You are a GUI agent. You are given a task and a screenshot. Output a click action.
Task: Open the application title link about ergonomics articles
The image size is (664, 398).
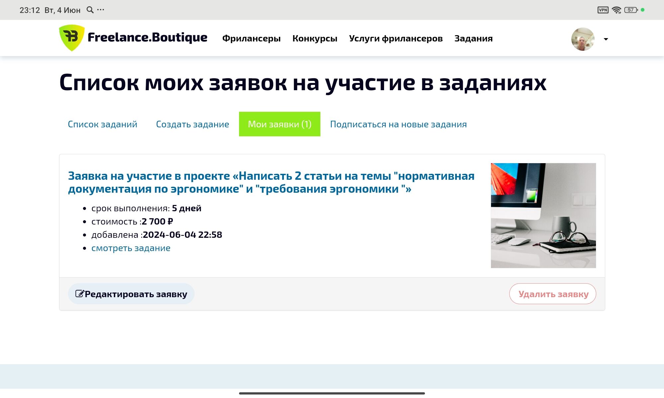coord(271,182)
